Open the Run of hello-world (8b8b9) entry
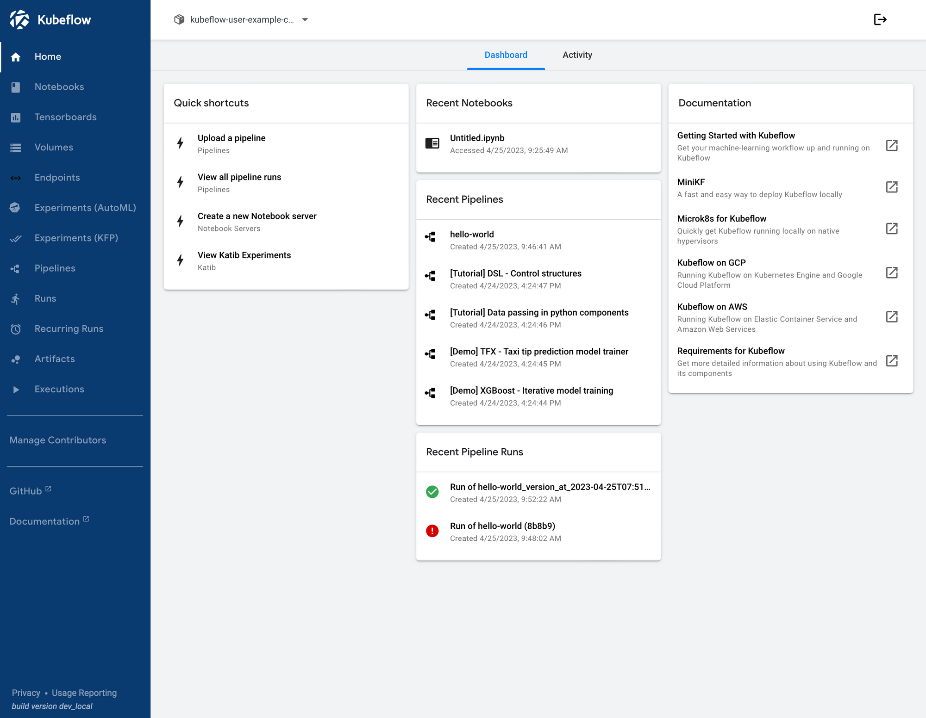The height and width of the screenshot is (718, 926). pyautogui.click(x=538, y=532)
